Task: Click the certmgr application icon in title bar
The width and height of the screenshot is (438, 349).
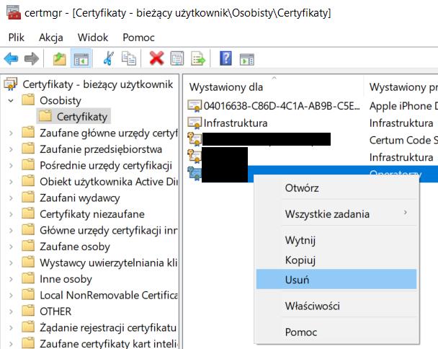Action: (14, 12)
